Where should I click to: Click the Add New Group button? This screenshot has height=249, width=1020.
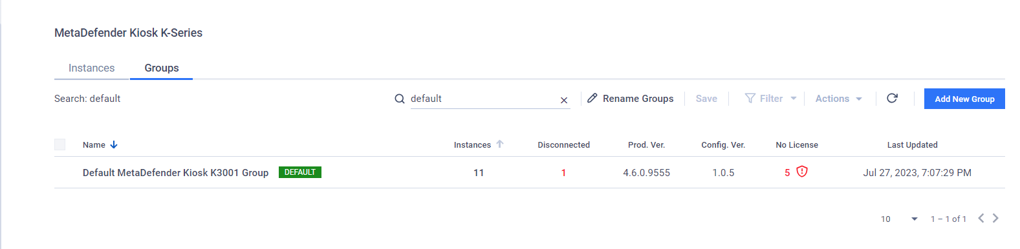tap(964, 99)
